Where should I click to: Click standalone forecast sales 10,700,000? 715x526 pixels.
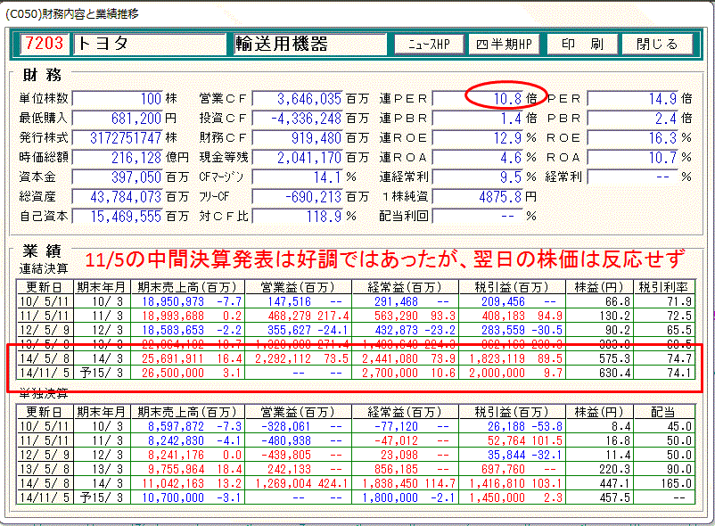pyautogui.click(x=173, y=497)
